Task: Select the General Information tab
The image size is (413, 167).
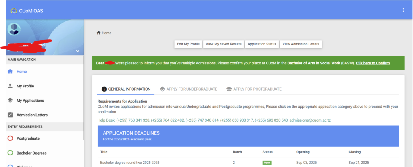Action: (x=126, y=89)
